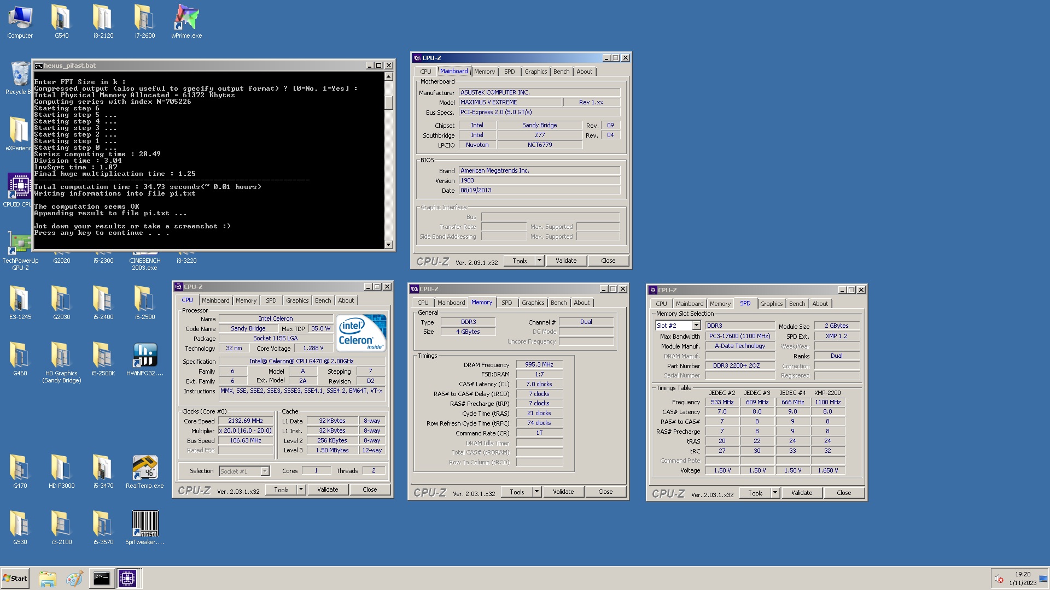
Task: Switch to Memory tab in Mainboard window
Action: coord(485,72)
